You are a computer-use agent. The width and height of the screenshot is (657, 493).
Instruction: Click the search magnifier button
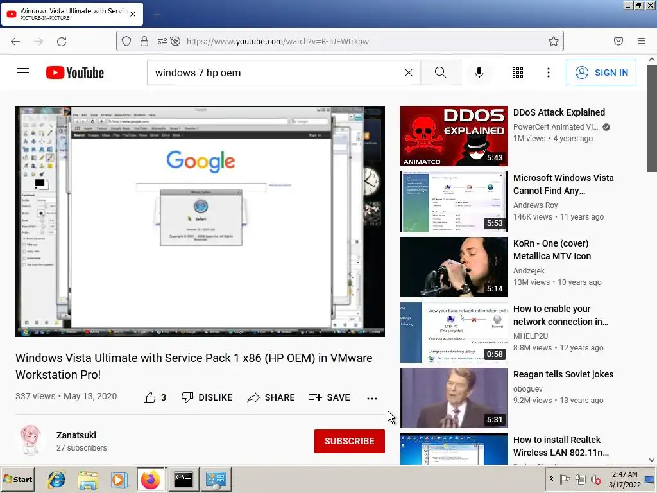(x=441, y=73)
